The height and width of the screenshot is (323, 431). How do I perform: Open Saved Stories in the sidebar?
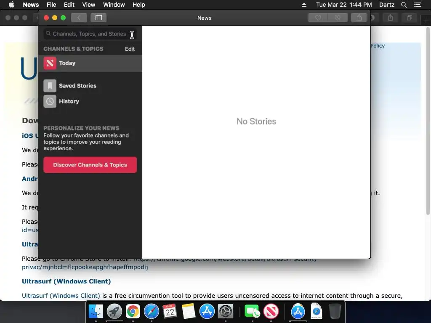click(90, 86)
